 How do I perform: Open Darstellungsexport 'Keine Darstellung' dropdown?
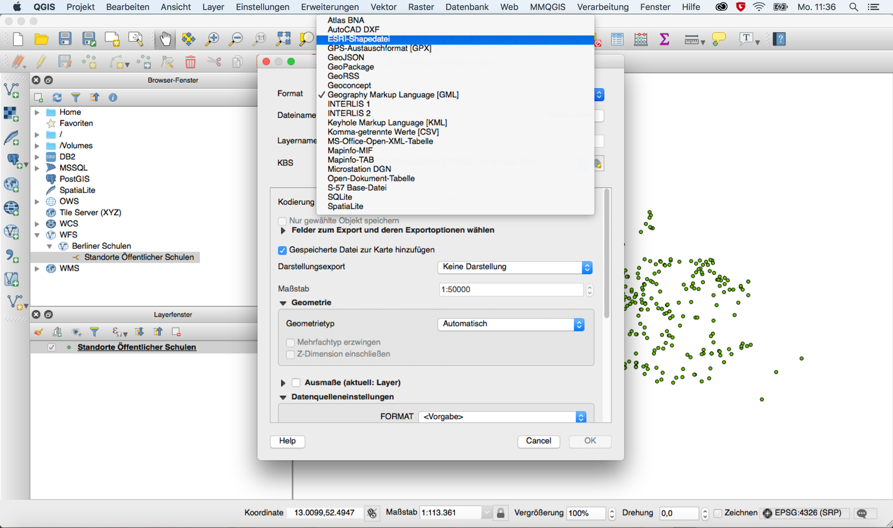point(515,267)
